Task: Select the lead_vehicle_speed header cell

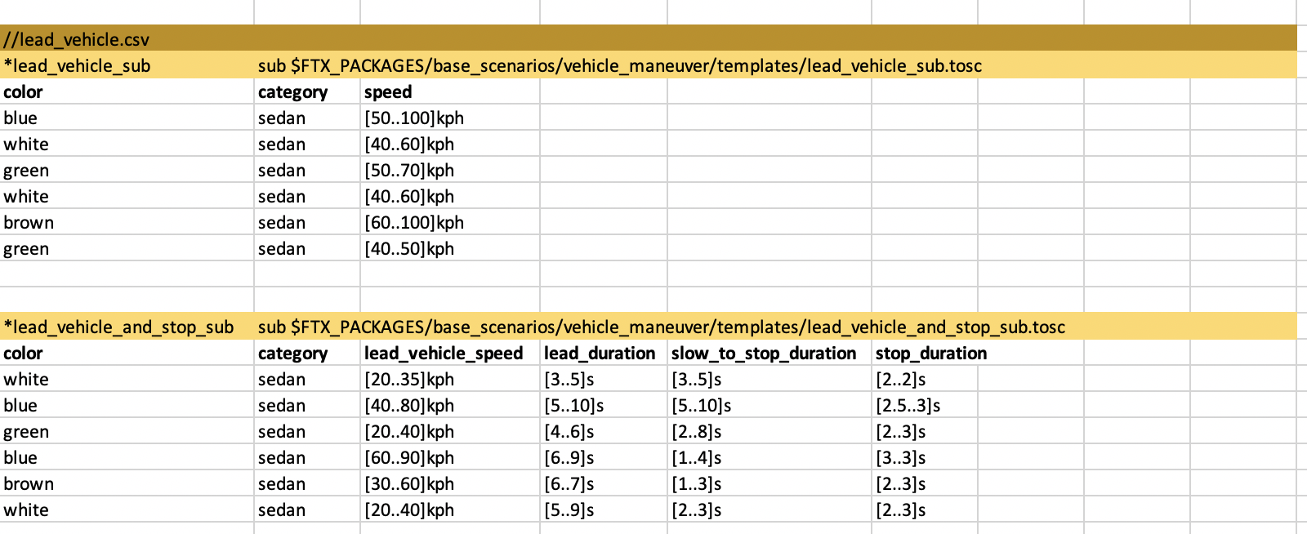Action: [x=444, y=354]
